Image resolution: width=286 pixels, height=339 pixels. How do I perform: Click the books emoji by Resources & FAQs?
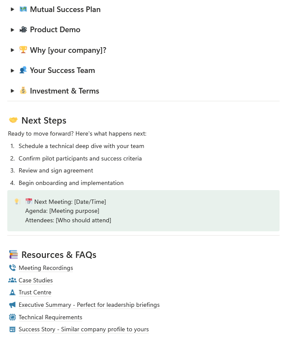click(13, 255)
